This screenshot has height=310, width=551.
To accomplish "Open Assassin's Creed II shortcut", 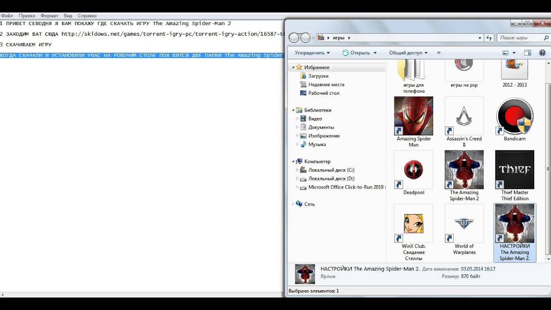I will (x=464, y=122).
